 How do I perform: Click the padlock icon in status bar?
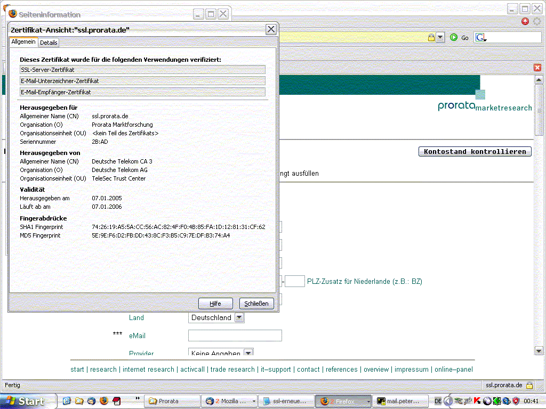529,385
